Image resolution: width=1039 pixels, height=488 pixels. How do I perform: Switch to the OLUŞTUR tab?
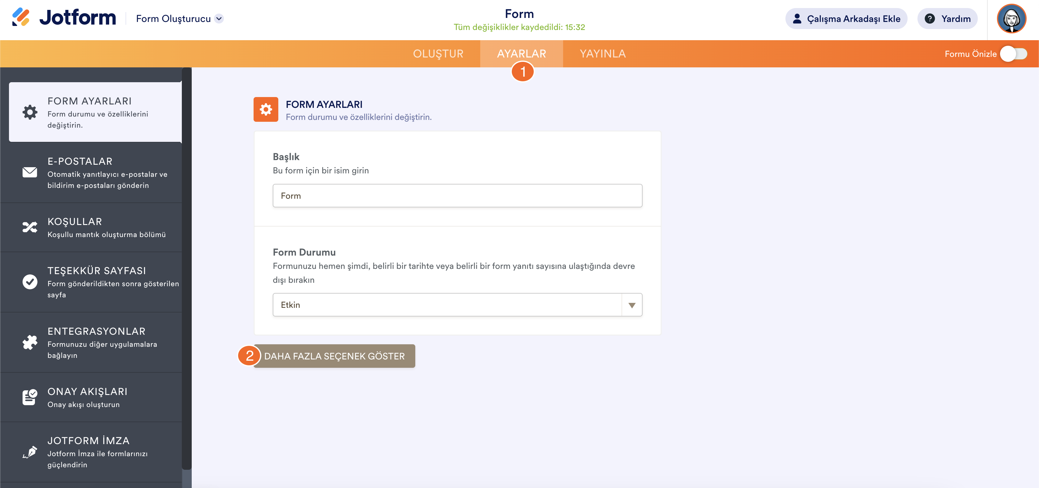coord(438,53)
